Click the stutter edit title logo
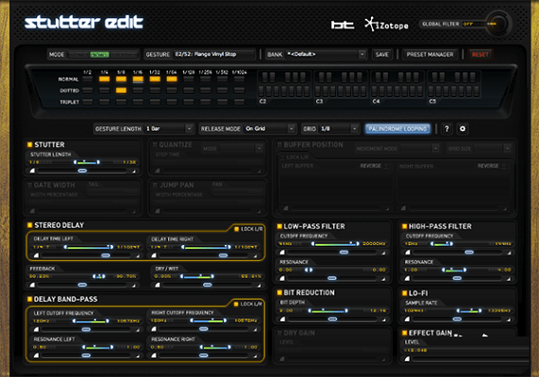Screen dimensions: 539x377 click(x=83, y=22)
